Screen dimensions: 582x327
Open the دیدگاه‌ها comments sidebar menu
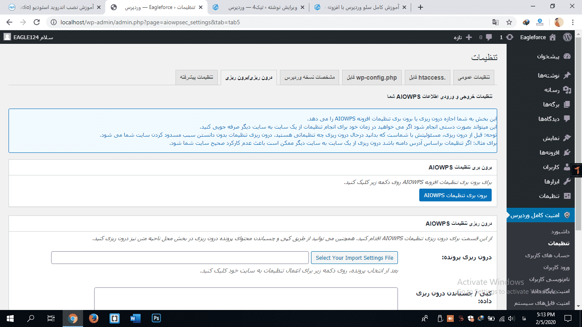click(x=541, y=119)
